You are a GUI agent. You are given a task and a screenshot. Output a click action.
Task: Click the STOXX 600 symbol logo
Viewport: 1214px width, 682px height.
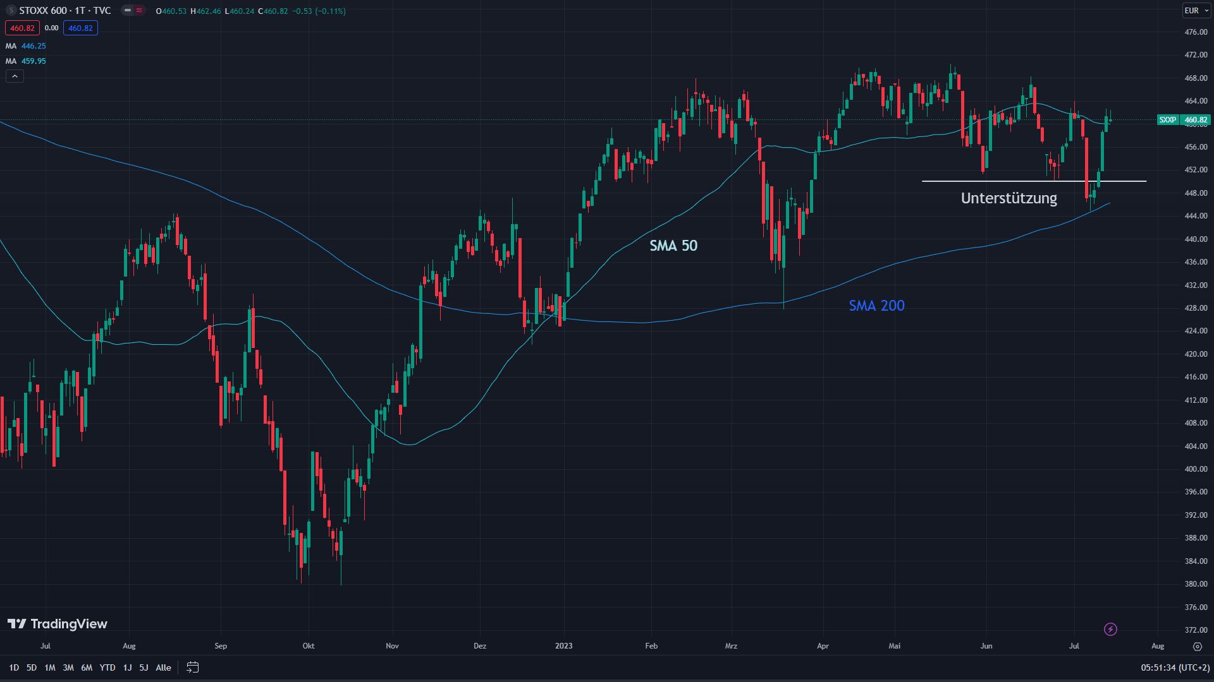coord(11,11)
